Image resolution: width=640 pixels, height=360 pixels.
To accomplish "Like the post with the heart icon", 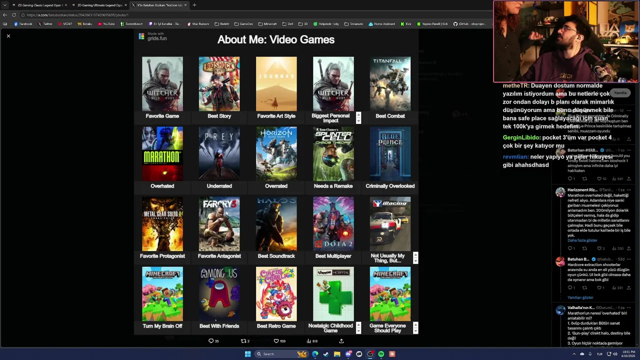I will [276, 341].
